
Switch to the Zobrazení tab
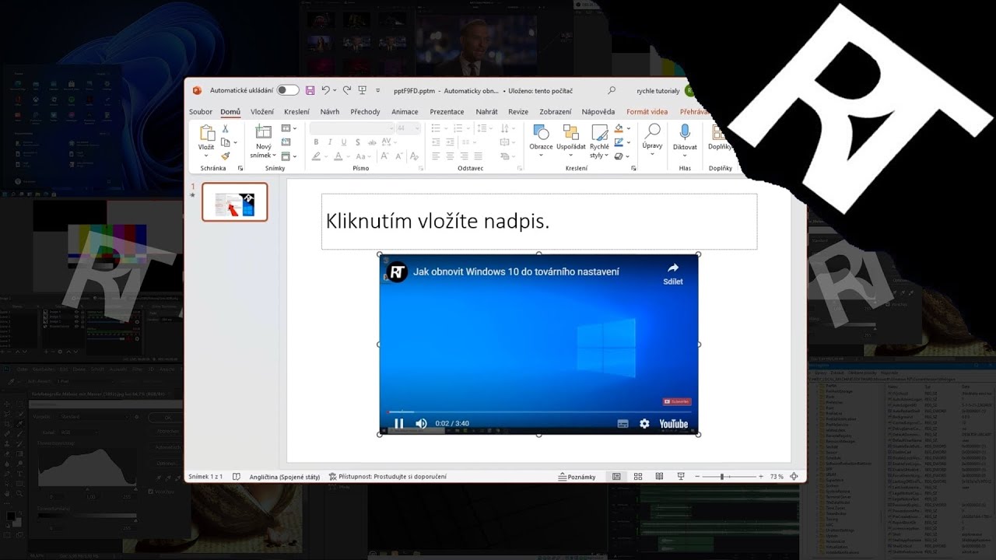556,112
